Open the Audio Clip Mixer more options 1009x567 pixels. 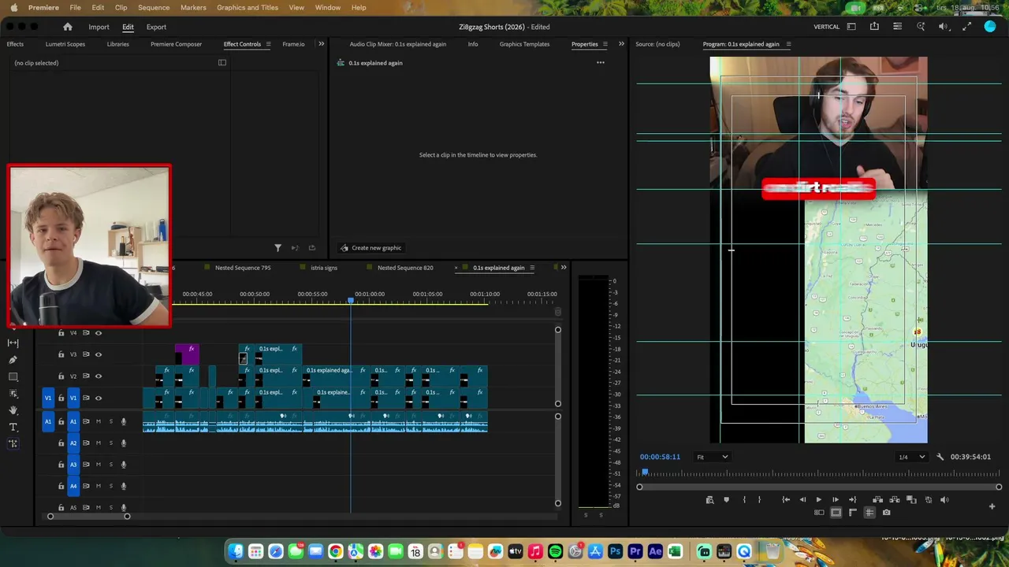click(x=601, y=63)
